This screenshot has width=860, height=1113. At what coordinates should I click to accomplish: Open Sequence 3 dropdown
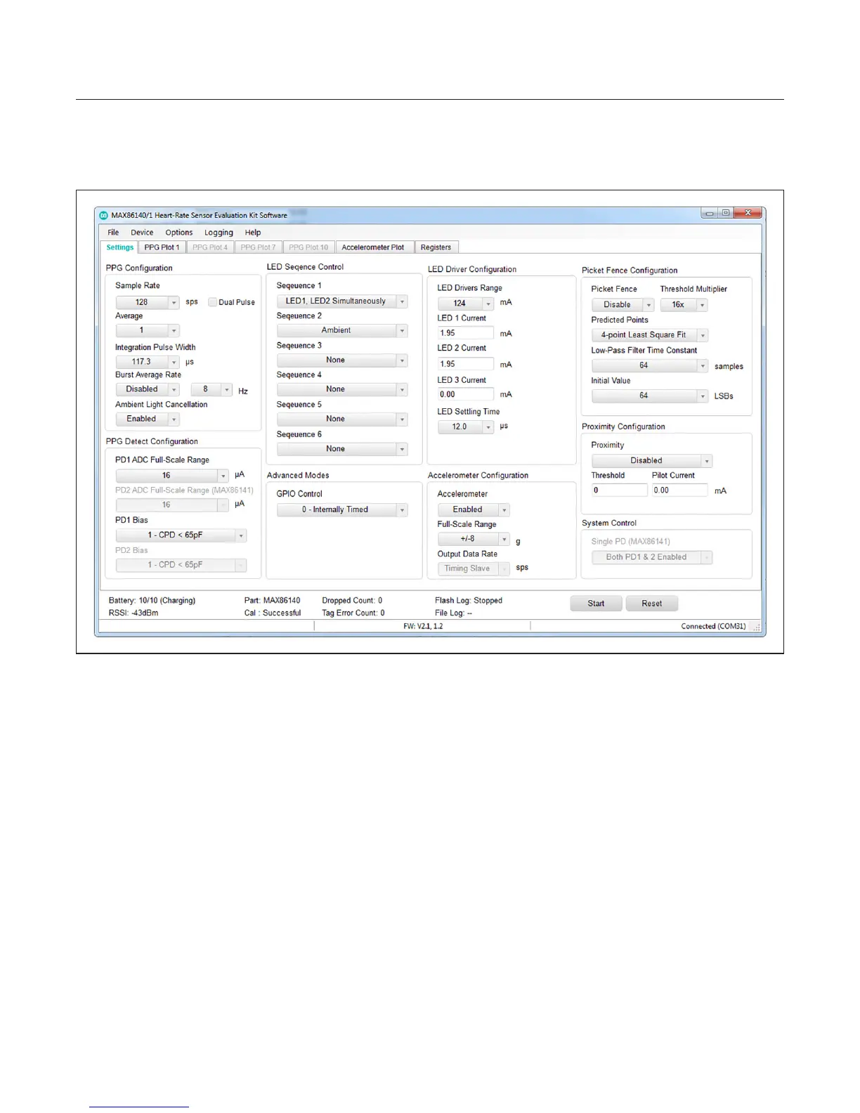coord(342,360)
